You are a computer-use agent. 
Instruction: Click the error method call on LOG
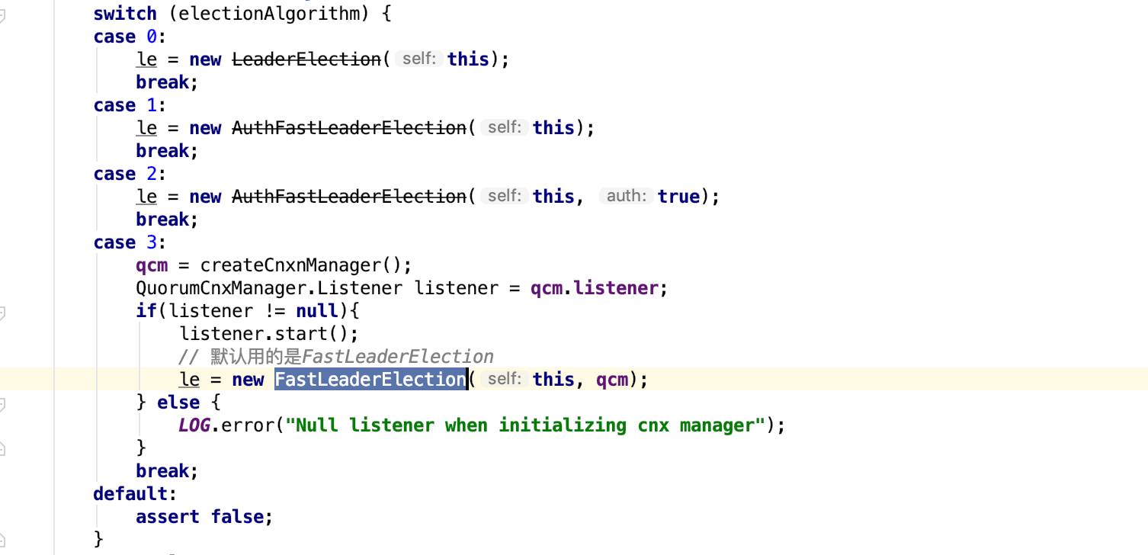tap(248, 425)
